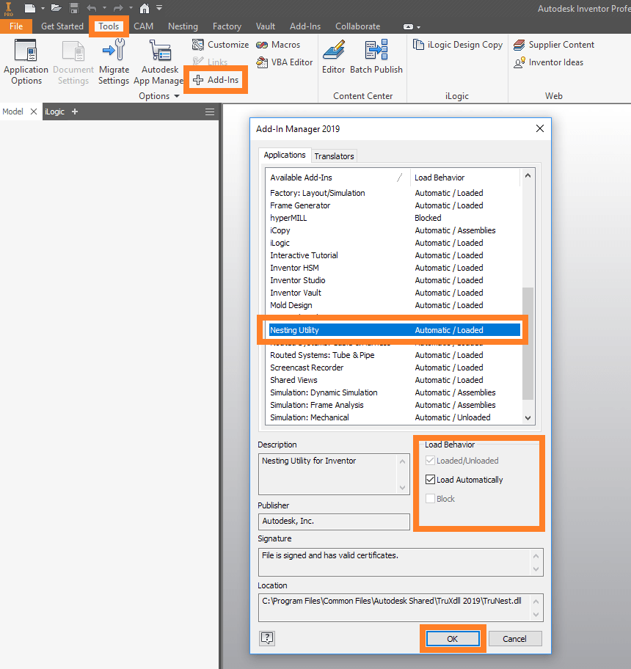Select Applications tab in Add-In Manager
631x669 pixels.
pos(285,155)
